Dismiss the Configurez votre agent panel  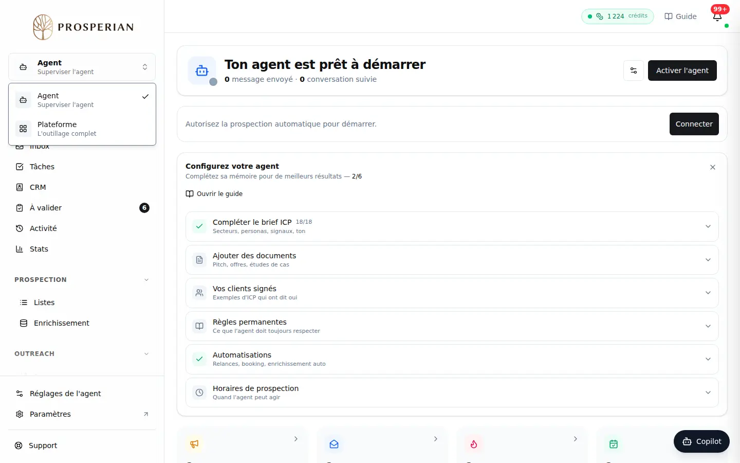pyautogui.click(x=713, y=167)
